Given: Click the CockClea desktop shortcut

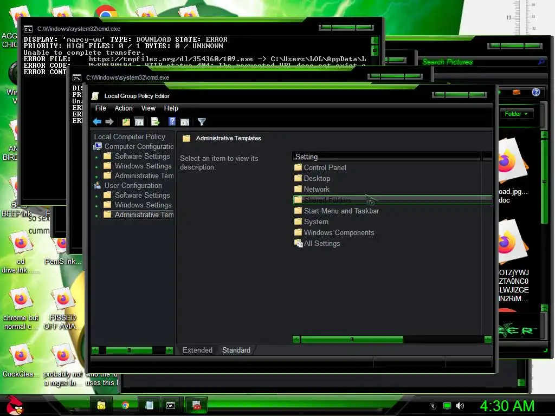Looking at the screenshot, I should (x=21, y=361).
